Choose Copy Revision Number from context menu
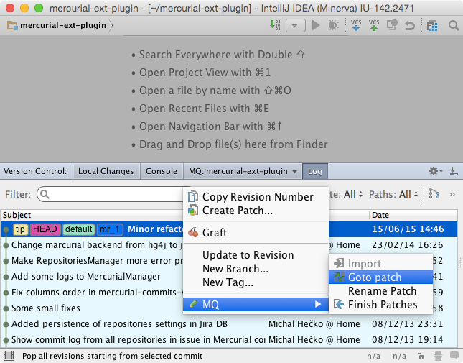Viewport: 463px width, 363px height. [x=256, y=196]
